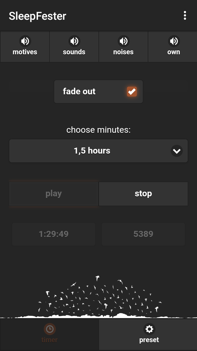This screenshot has height=351, width=197.
Task: Click the clock icon in timer tab
Action: click(x=50, y=329)
